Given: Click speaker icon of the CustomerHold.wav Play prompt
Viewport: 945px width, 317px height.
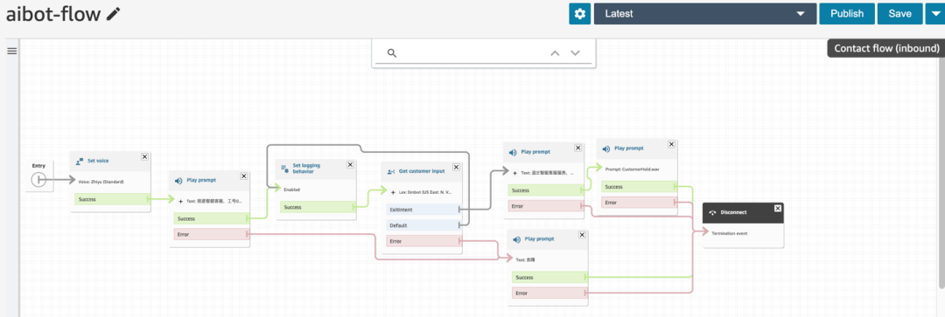Looking at the screenshot, I should click(x=605, y=148).
